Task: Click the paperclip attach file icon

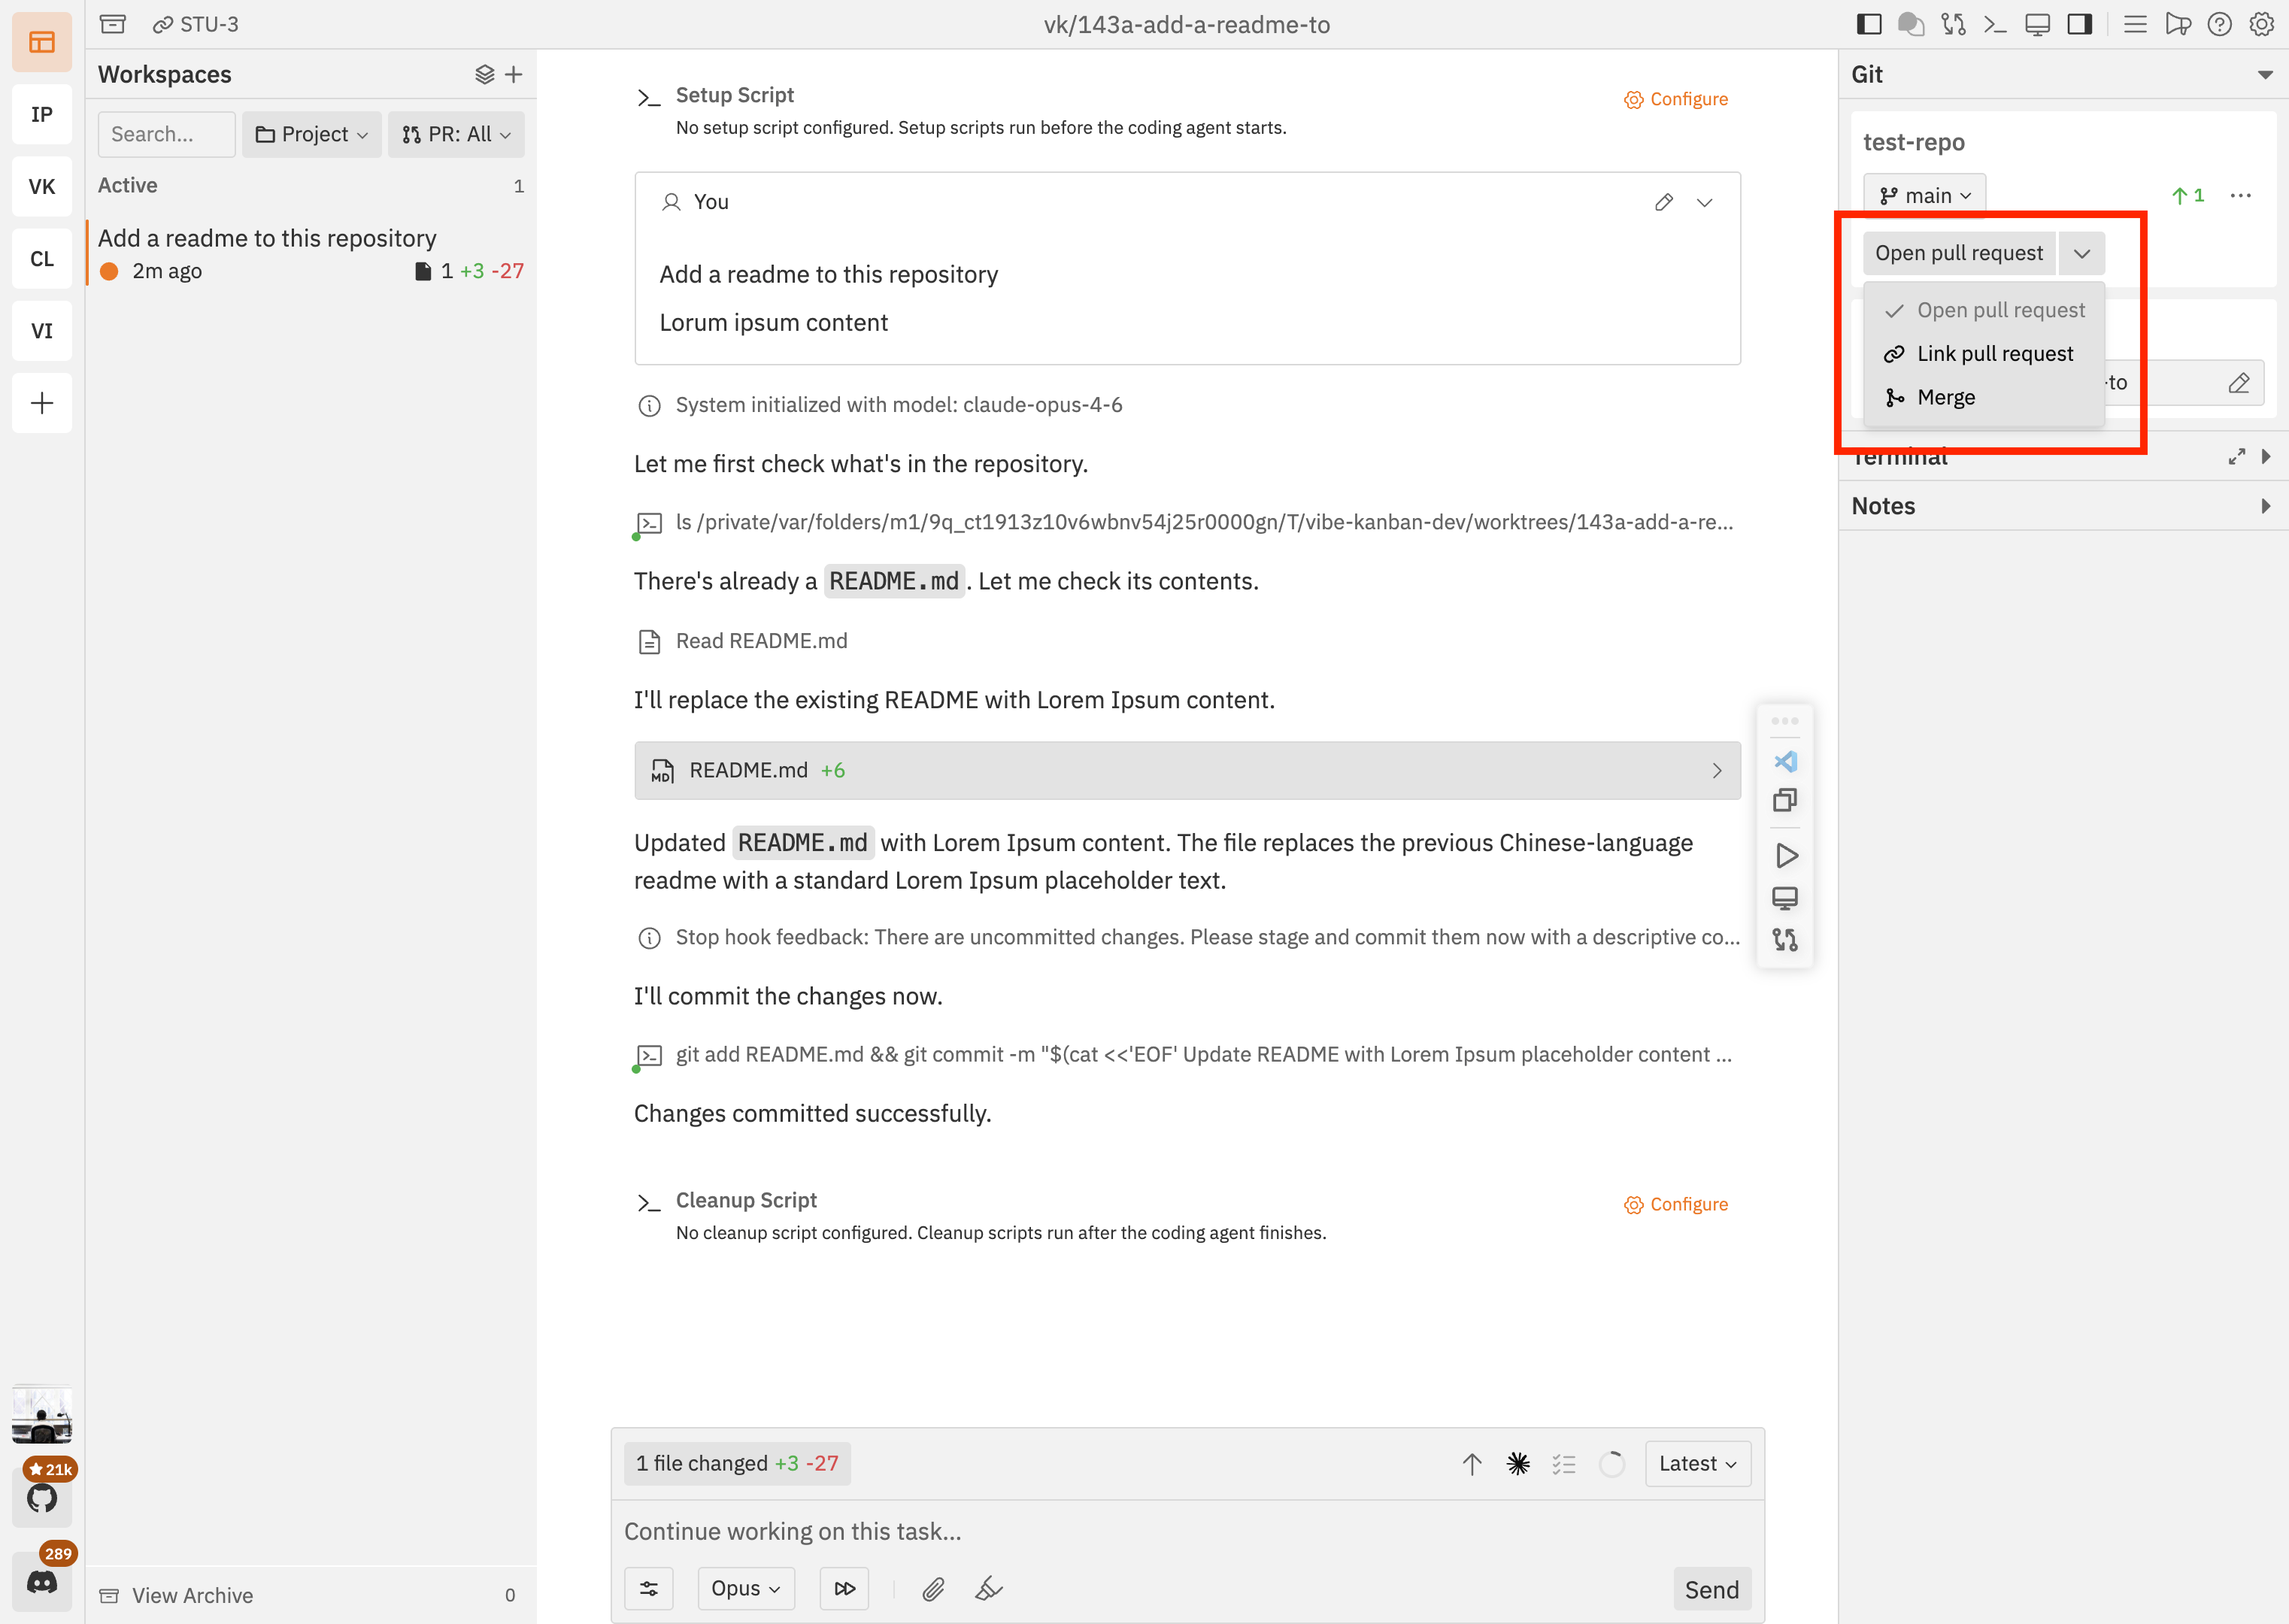Action: coord(933,1588)
